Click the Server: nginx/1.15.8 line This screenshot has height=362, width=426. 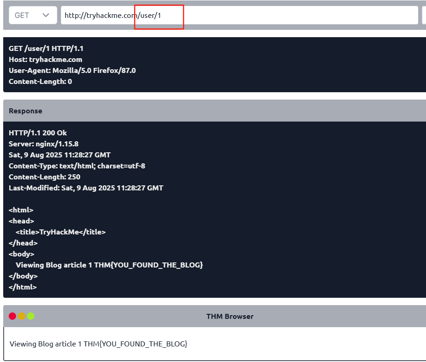(x=44, y=144)
